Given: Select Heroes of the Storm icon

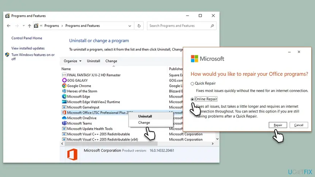Looking at the screenshot, I should 64,91.
